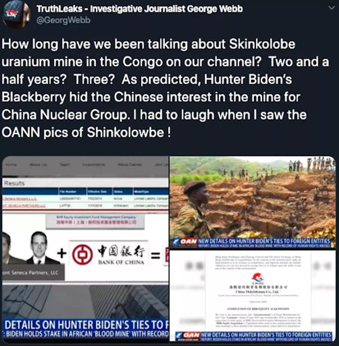The width and height of the screenshot is (339, 346).
Task: Open the tweet options chevron menu
Action: [332, 8]
